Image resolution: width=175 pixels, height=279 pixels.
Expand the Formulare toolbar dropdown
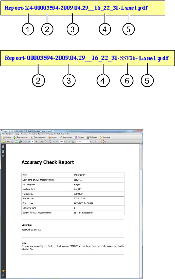click(x=85, y=137)
